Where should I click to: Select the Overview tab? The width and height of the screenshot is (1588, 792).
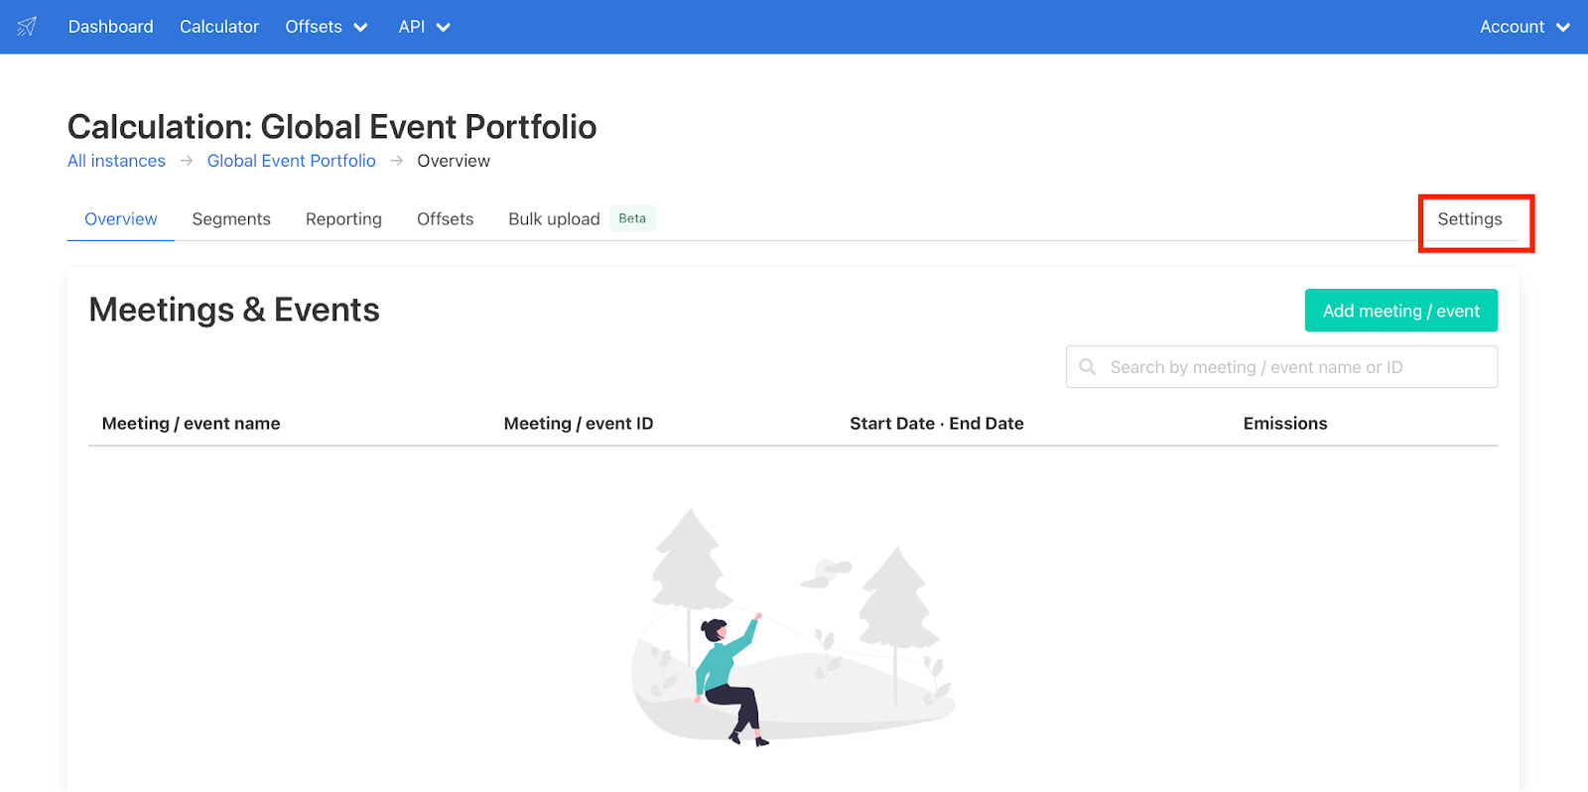pos(121,219)
